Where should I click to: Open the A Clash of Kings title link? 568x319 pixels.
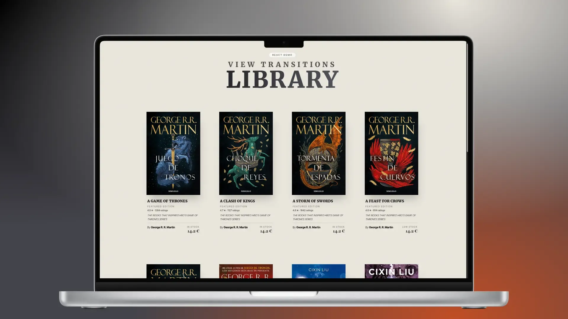pyautogui.click(x=237, y=201)
